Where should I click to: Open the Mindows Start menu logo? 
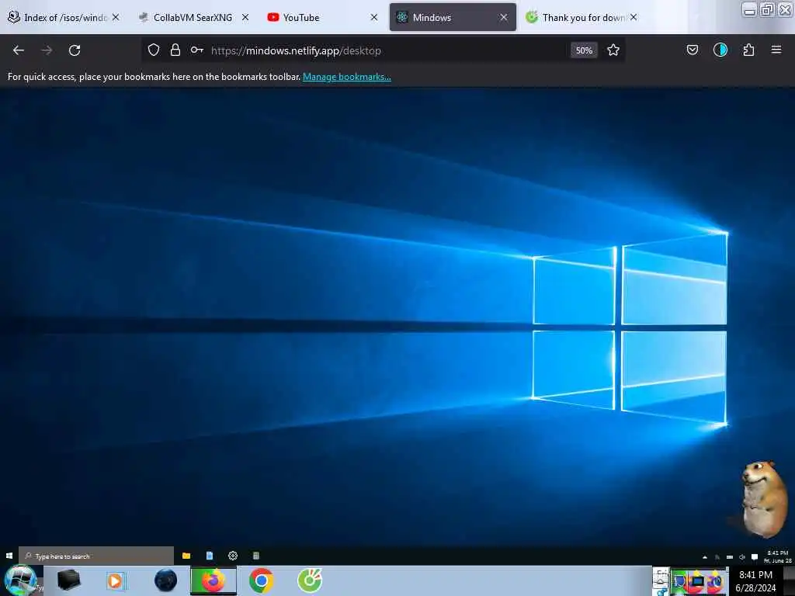(9, 556)
